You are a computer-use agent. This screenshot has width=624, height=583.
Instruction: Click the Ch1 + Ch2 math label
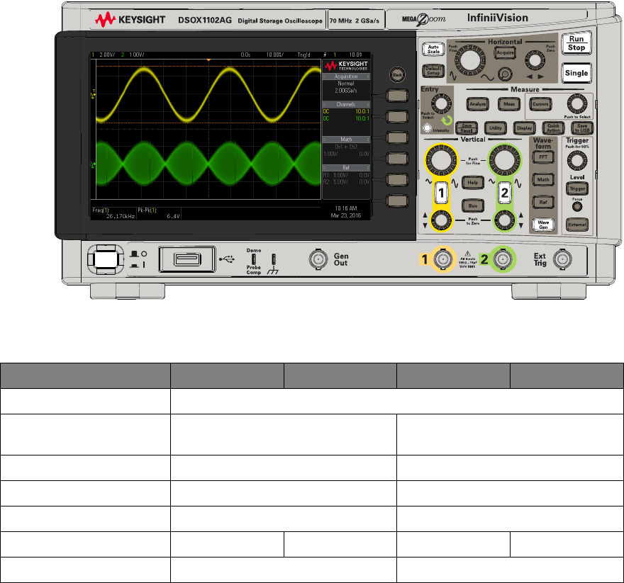pos(346,147)
